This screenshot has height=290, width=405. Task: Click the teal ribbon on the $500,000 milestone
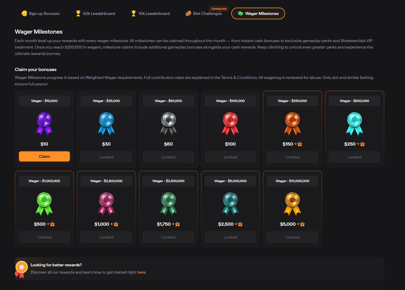pos(354,123)
